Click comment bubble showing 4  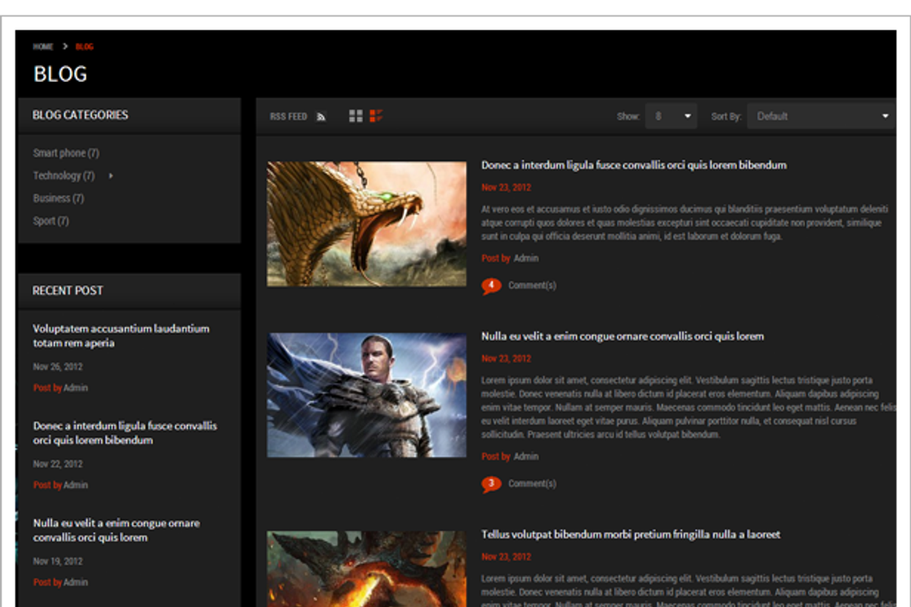tap(491, 286)
